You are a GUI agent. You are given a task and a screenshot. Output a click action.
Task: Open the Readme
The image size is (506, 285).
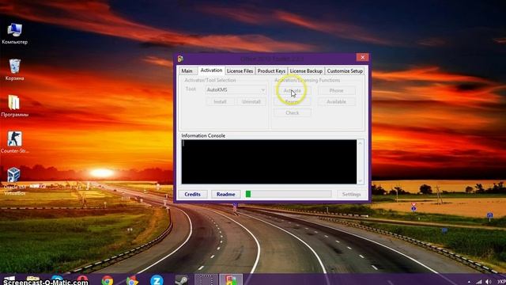pyautogui.click(x=226, y=194)
